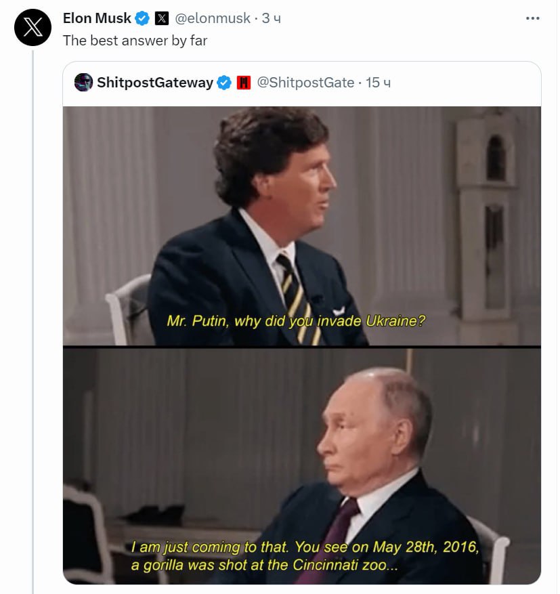Click the '15 ч' quoted post timestamp
560x594 pixels.
[x=378, y=83]
